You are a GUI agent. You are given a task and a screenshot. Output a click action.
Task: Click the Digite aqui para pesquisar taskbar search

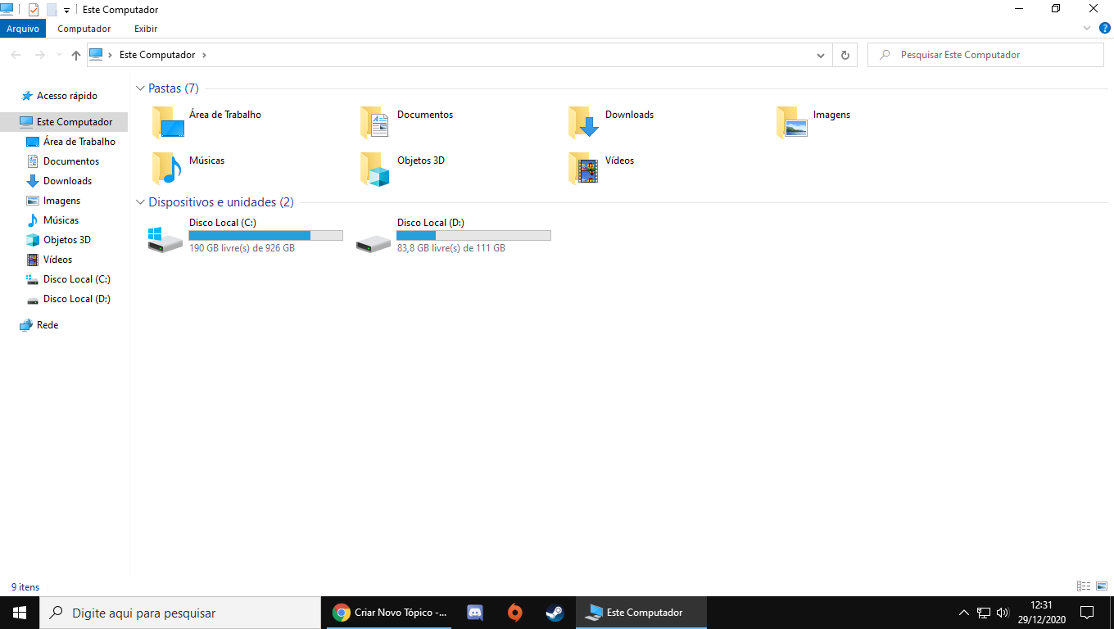(180, 613)
